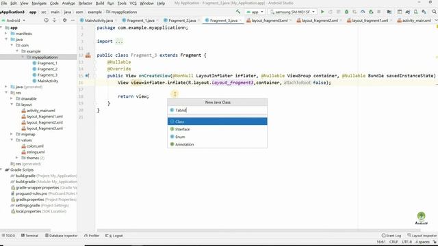438x246 pixels.
Task: Select Enum in New Java Class list
Action: click(218, 137)
